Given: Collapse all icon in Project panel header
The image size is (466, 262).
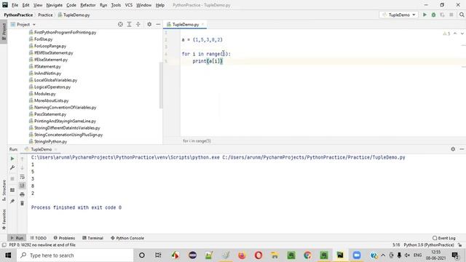Looking at the screenshot, I should click(x=138, y=24).
